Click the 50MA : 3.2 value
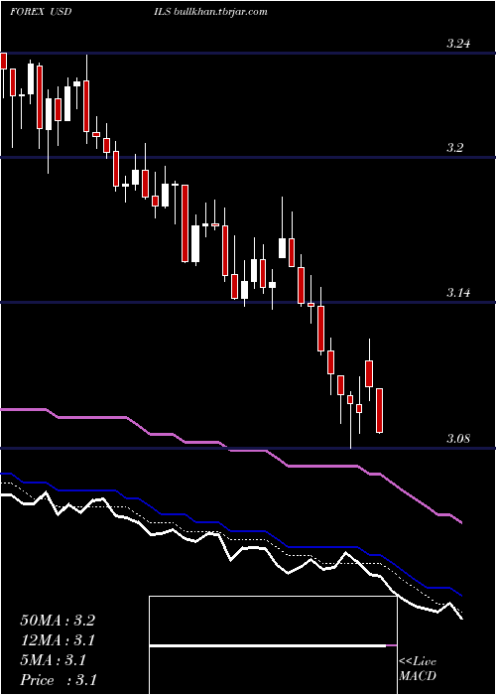The height and width of the screenshot is (695, 496). coord(58,621)
